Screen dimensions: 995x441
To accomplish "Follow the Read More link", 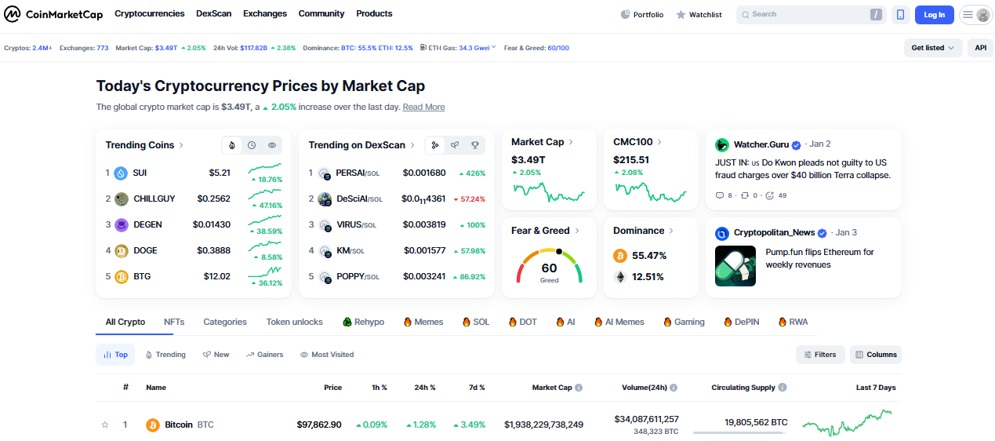I will pos(423,107).
